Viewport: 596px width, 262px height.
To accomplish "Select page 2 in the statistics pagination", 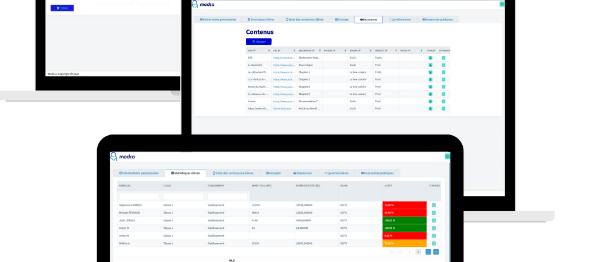I will pyautogui.click(x=418, y=252).
